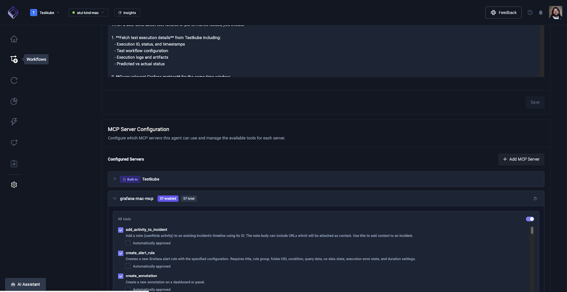Click Add MCP Server button
The height and width of the screenshot is (292, 567).
tap(521, 159)
